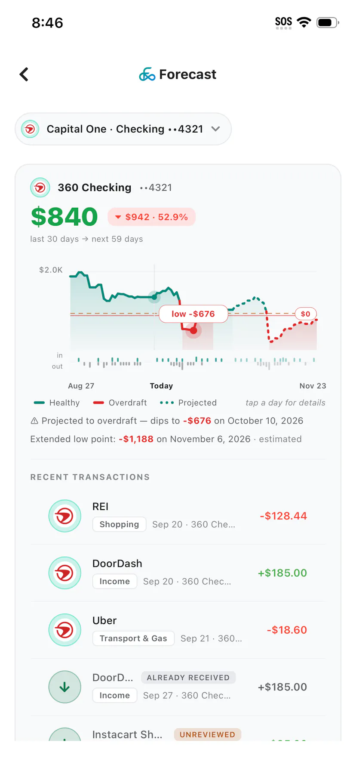
Task: Expand account selector chevron
Action: click(x=216, y=129)
